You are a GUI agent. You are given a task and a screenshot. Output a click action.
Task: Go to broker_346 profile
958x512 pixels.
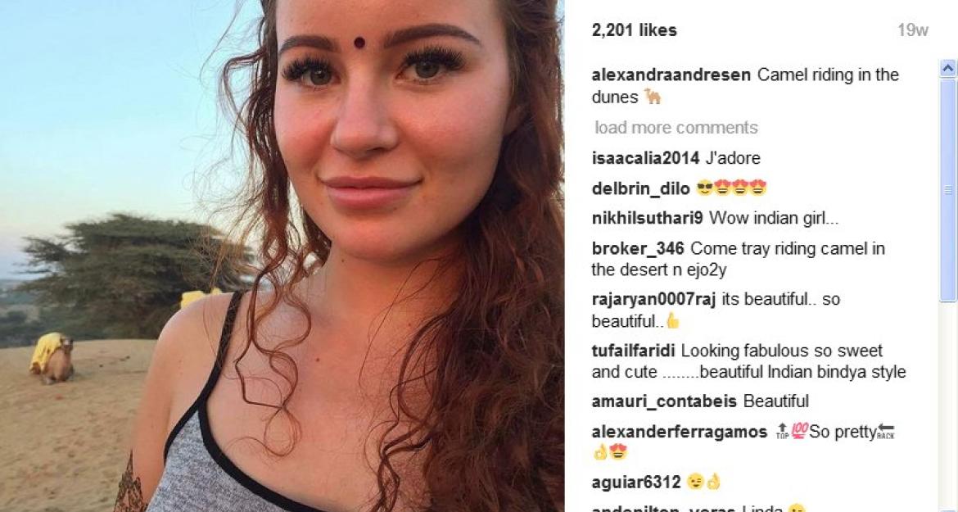tap(638, 249)
